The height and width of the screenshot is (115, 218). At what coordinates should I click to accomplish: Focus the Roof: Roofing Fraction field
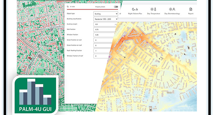pos(102,51)
